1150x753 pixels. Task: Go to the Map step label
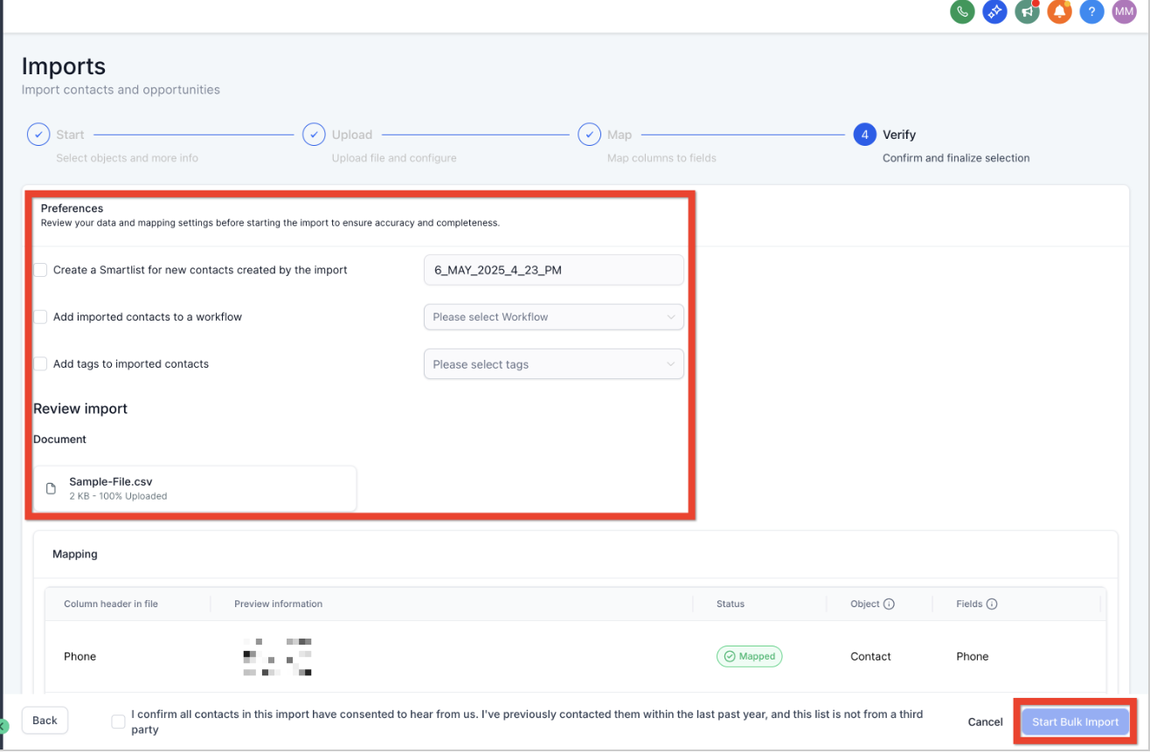[620, 135]
